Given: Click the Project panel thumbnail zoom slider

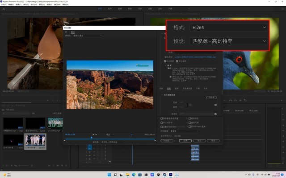Looking at the screenshot, I should [x=24, y=166].
